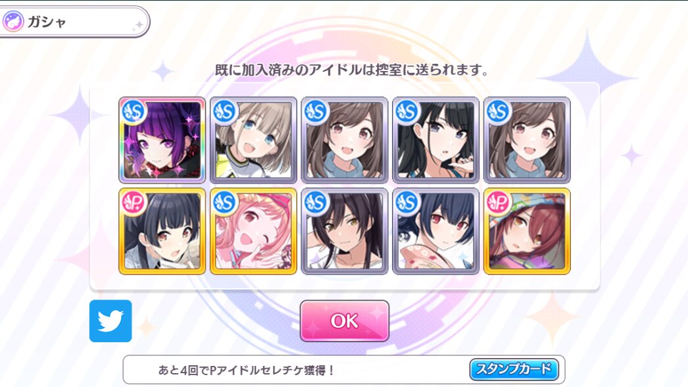Screen dimensions: 688x387
Task: Select the red-haired idol with hat card
Action: click(527, 231)
